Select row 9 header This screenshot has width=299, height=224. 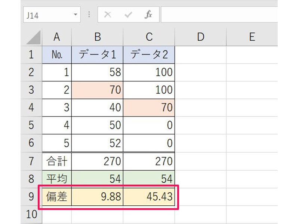[31, 197]
